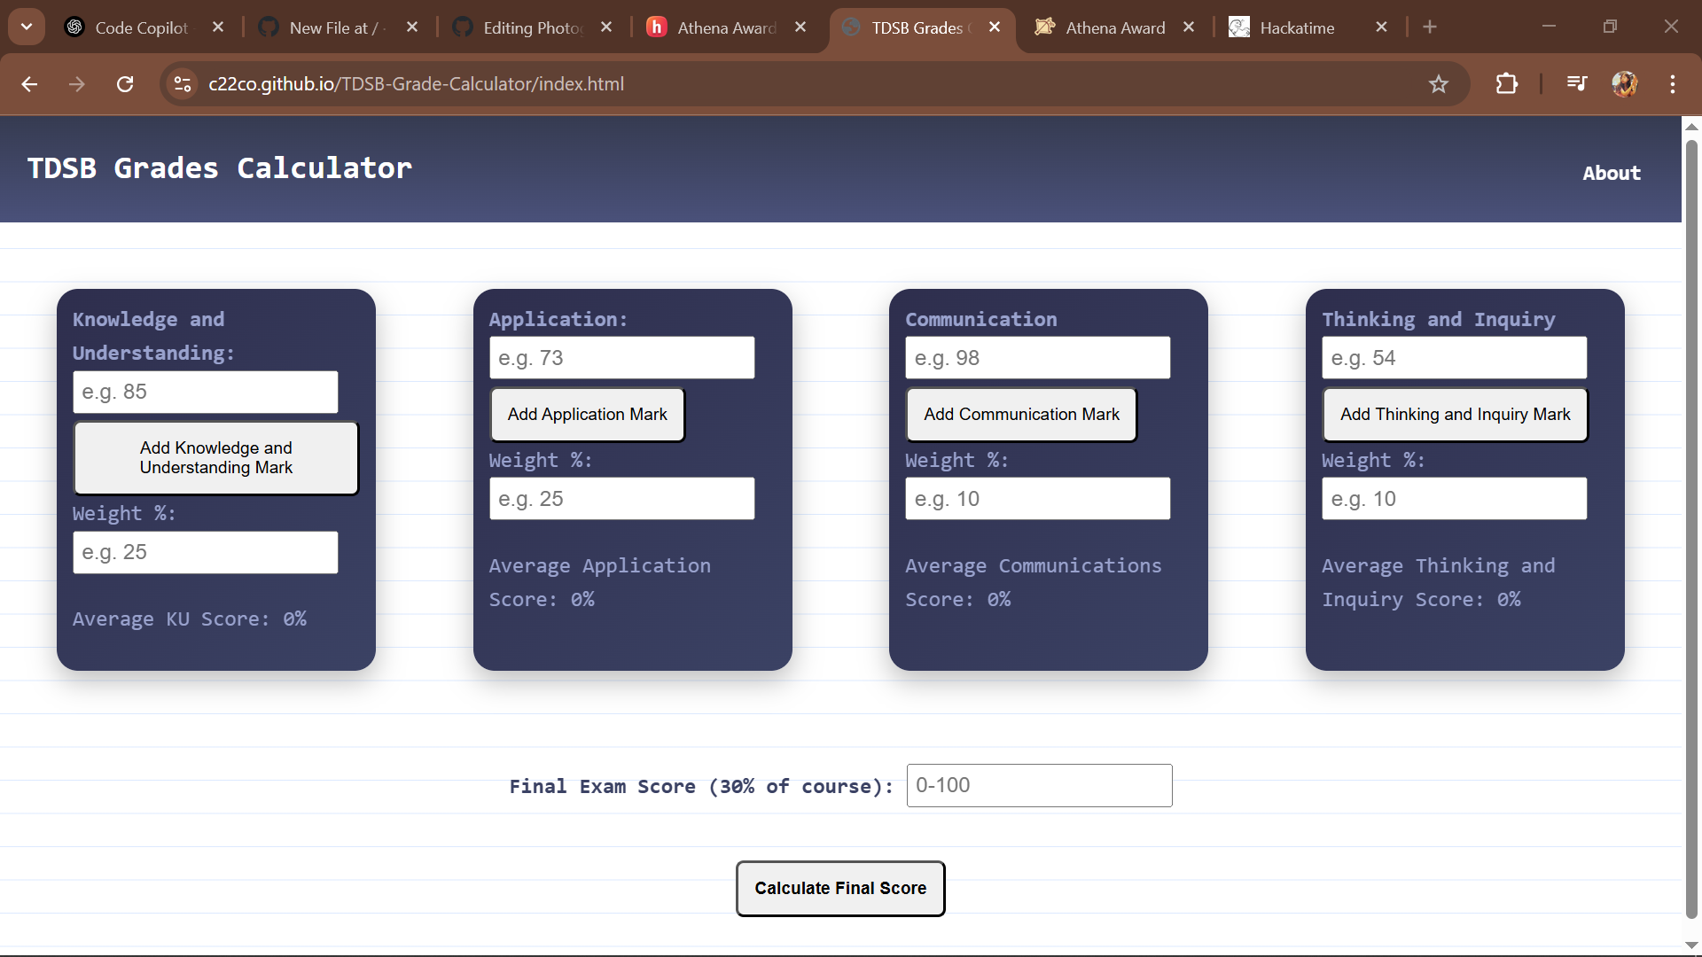Close the Hackatime tab

pyautogui.click(x=1381, y=27)
